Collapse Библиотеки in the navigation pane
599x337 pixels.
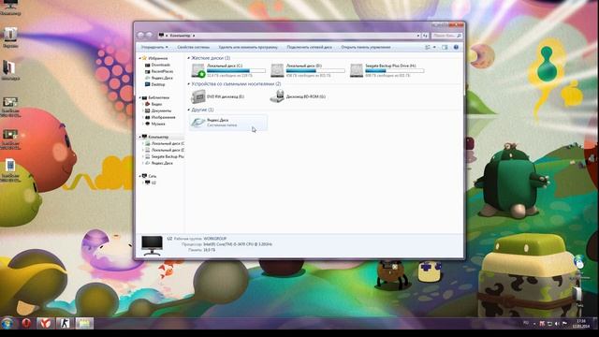click(x=139, y=97)
